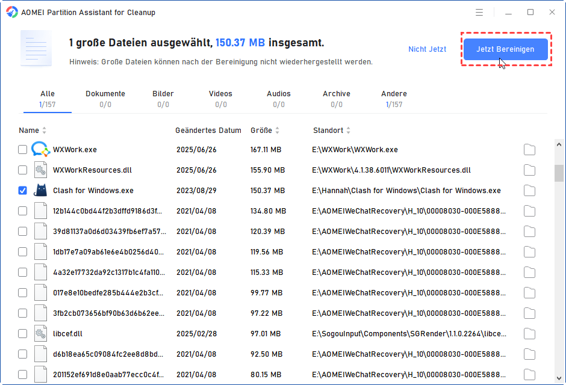Screen dimensions: 566x385
Task: Open folder icon in 99.77 MB row
Action: pyautogui.click(x=529, y=293)
